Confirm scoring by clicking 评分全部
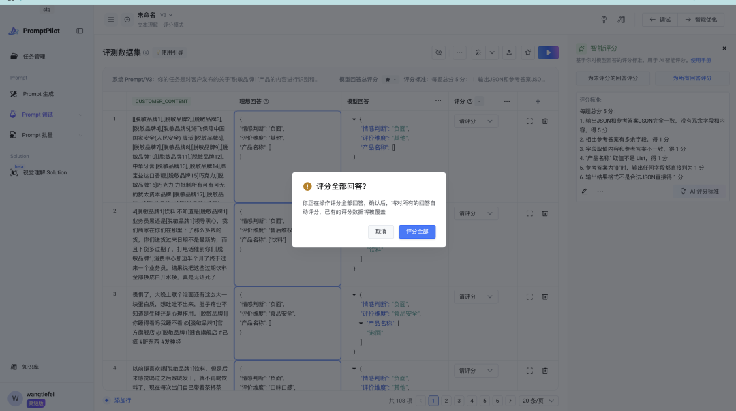 416,232
